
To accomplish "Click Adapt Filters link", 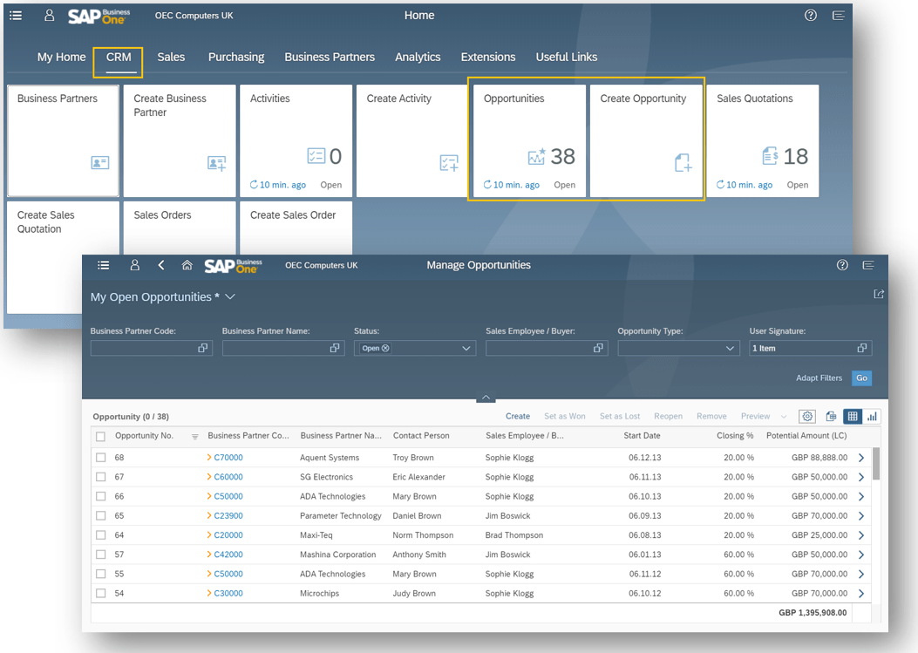I will pos(819,378).
